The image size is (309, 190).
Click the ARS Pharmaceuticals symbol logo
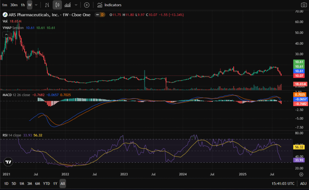(5, 14)
